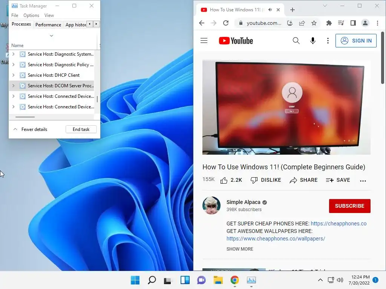Expand Service Host: Diagnostic Policy row

pos(13,65)
